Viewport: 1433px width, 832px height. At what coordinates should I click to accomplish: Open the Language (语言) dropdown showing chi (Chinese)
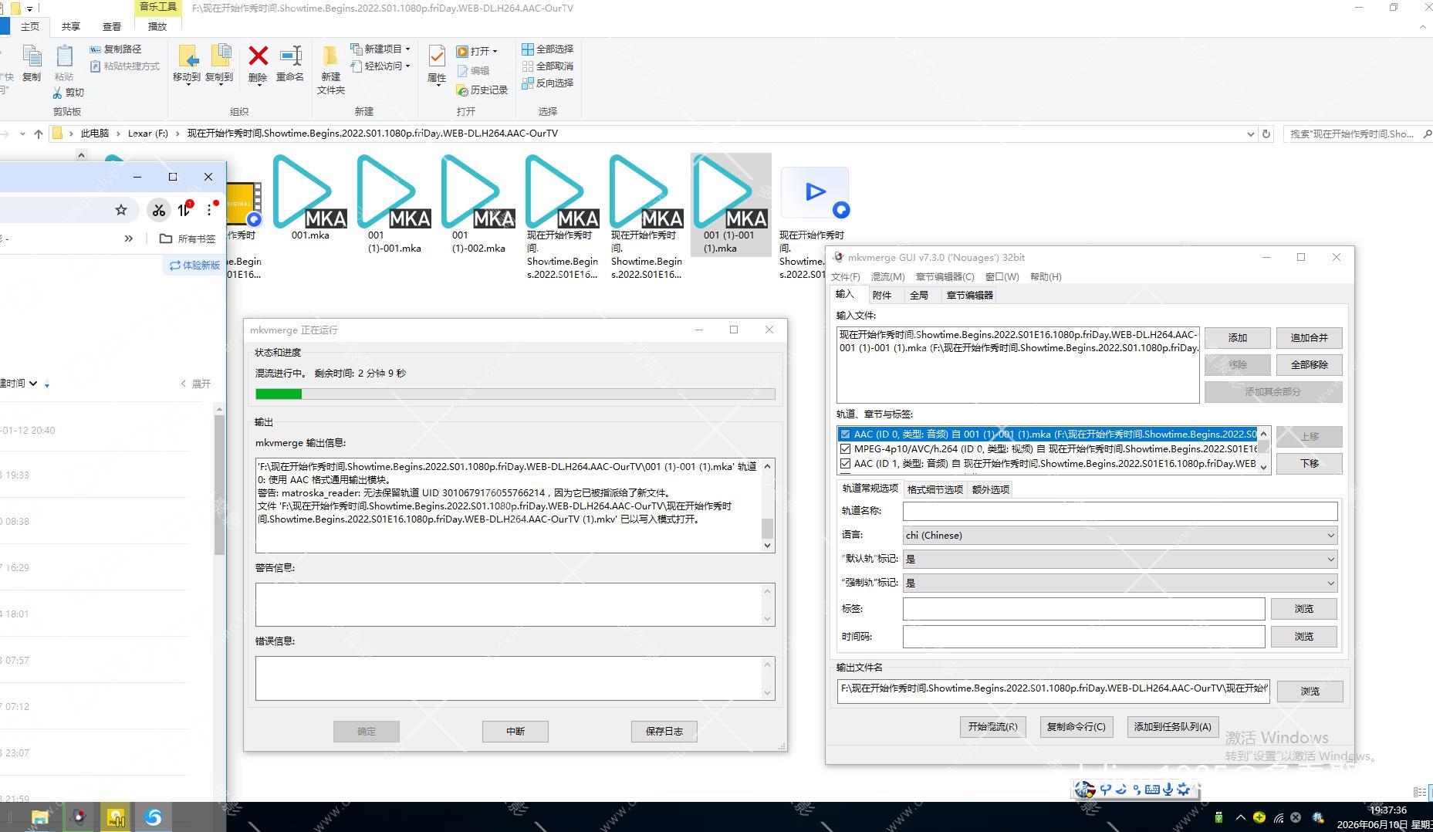1120,535
